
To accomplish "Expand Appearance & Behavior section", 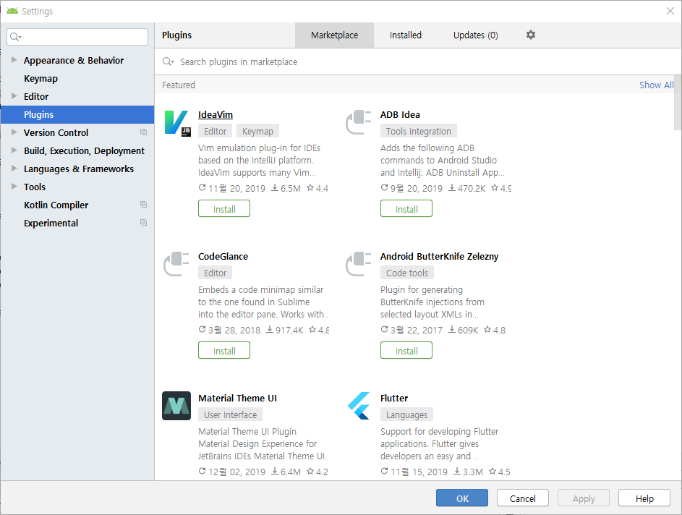I will pos(14,60).
